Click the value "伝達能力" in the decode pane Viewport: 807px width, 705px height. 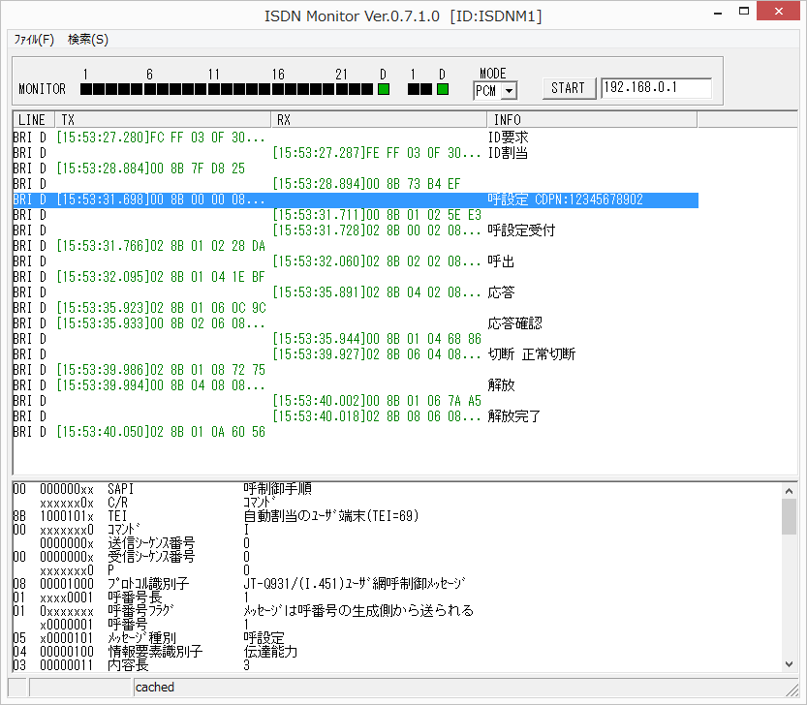(270, 652)
